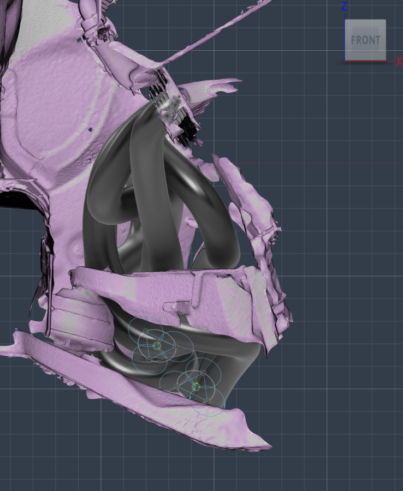Pick the upper gizmo's bottom-left handle node

(149, 359)
